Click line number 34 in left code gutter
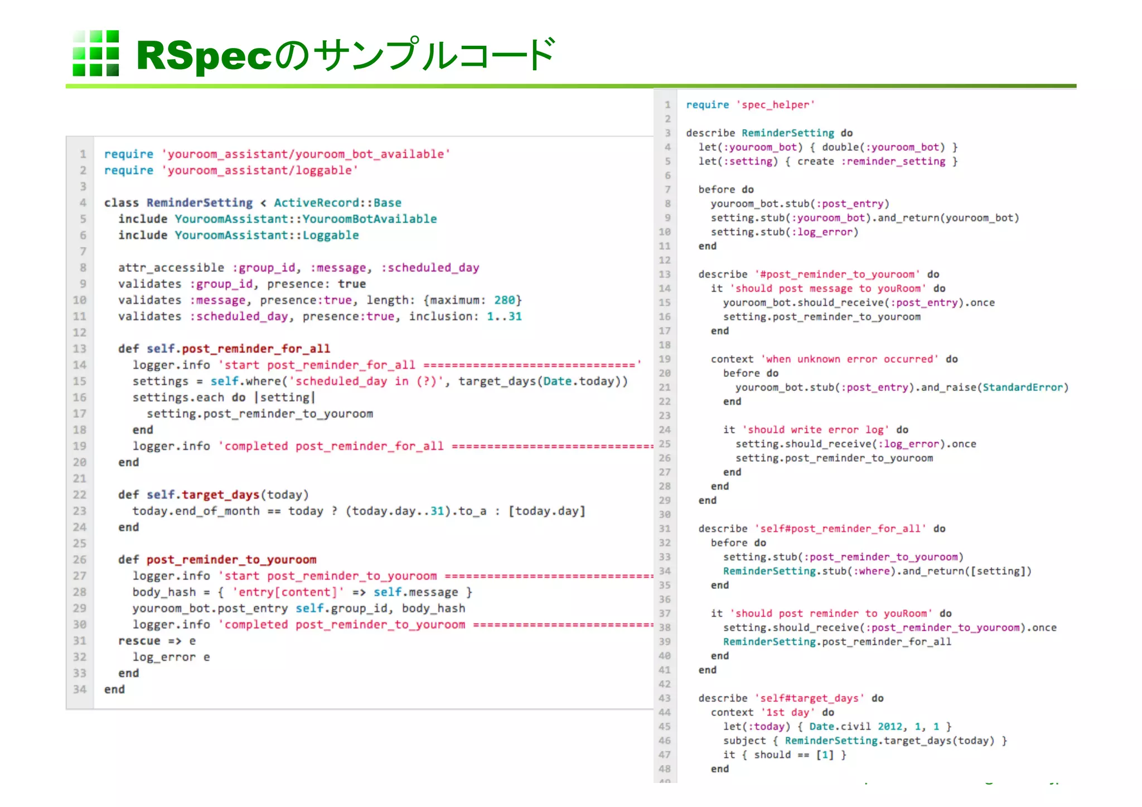The width and height of the screenshot is (1142, 807). pyautogui.click(x=80, y=689)
